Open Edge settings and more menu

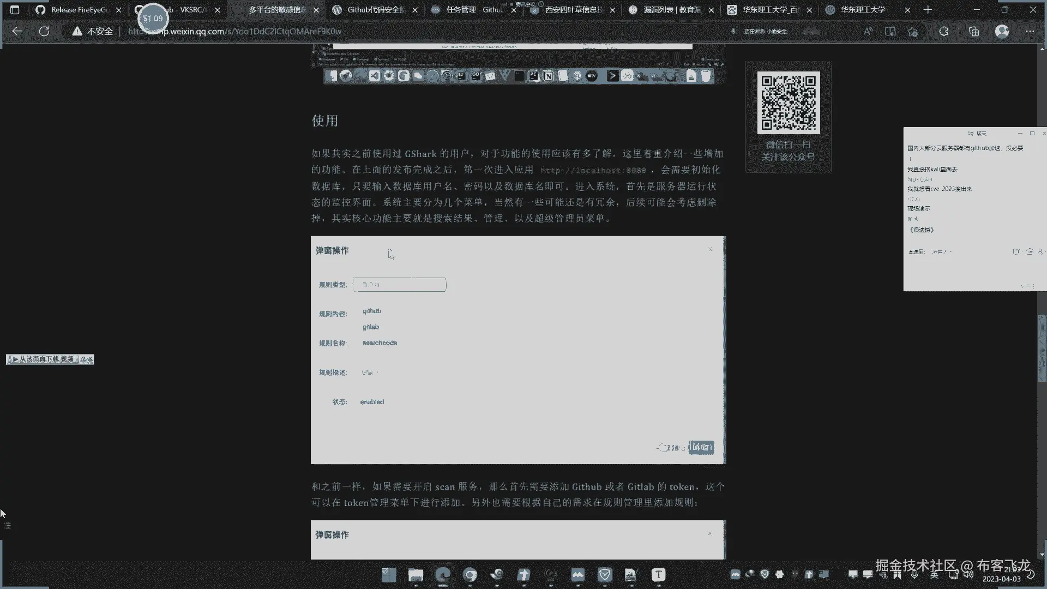(1030, 32)
